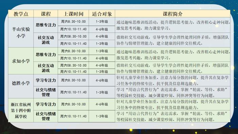Open 半山实验小学 社交互动游戏 description 借助社交互动游戏
This screenshot has width=238, height=134.
pyautogui.click(x=173, y=40)
